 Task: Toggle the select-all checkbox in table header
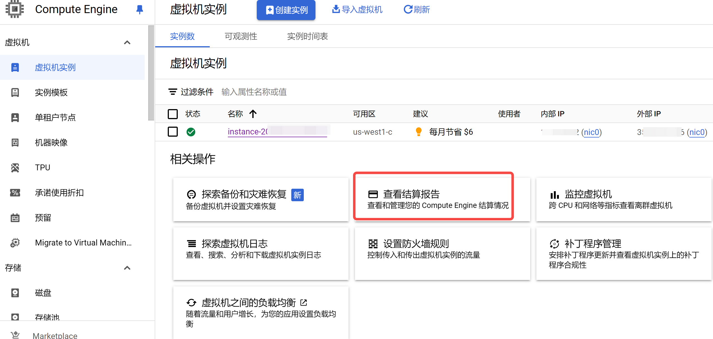point(173,114)
